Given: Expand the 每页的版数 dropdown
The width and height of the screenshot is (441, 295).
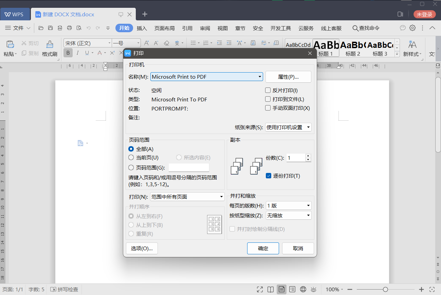Looking at the screenshot, I should pos(308,205).
